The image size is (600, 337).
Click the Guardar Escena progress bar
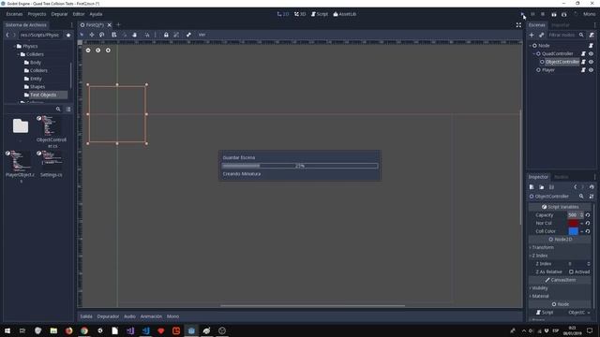(x=300, y=166)
